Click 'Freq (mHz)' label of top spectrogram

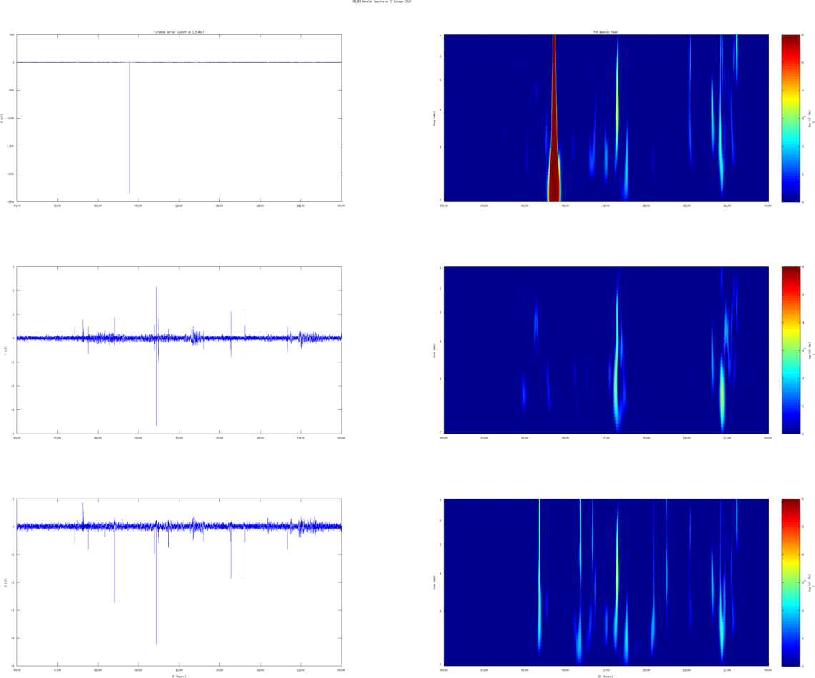pos(433,119)
